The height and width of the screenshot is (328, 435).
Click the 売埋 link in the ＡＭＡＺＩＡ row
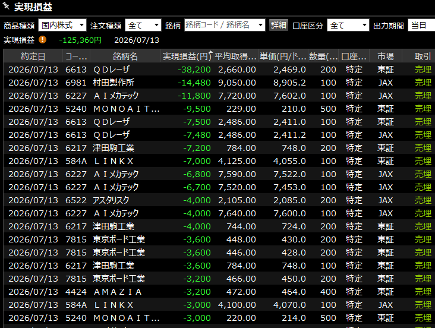click(423, 292)
